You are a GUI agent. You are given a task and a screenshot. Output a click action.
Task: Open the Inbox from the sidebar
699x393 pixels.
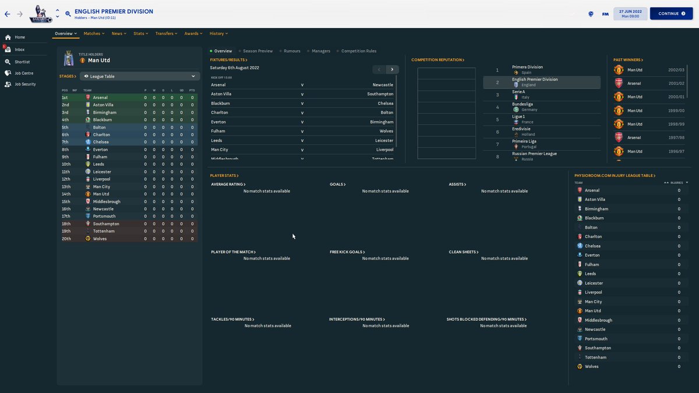pos(19,50)
